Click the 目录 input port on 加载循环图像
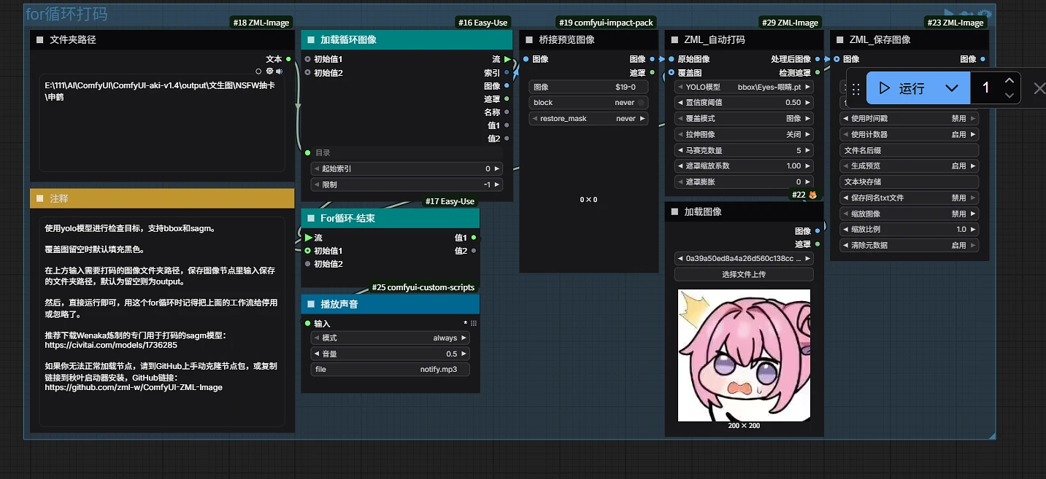The image size is (1046, 479). (307, 152)
